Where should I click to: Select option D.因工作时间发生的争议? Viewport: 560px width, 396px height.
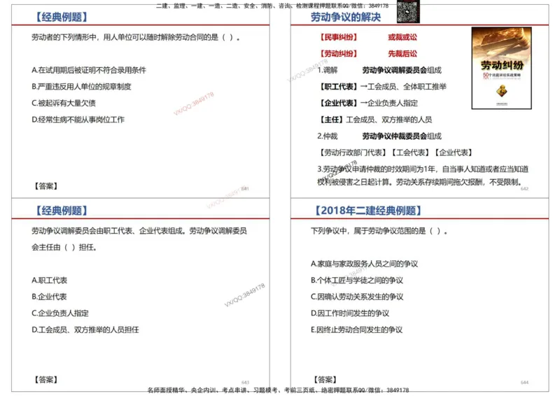pyautogui.click(x=350, y=313)
